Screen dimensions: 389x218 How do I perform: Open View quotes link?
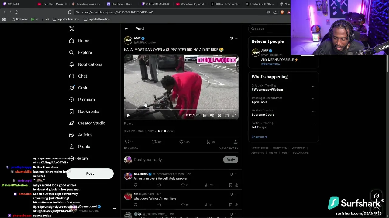pyautogui.click(x=229, y=148)
